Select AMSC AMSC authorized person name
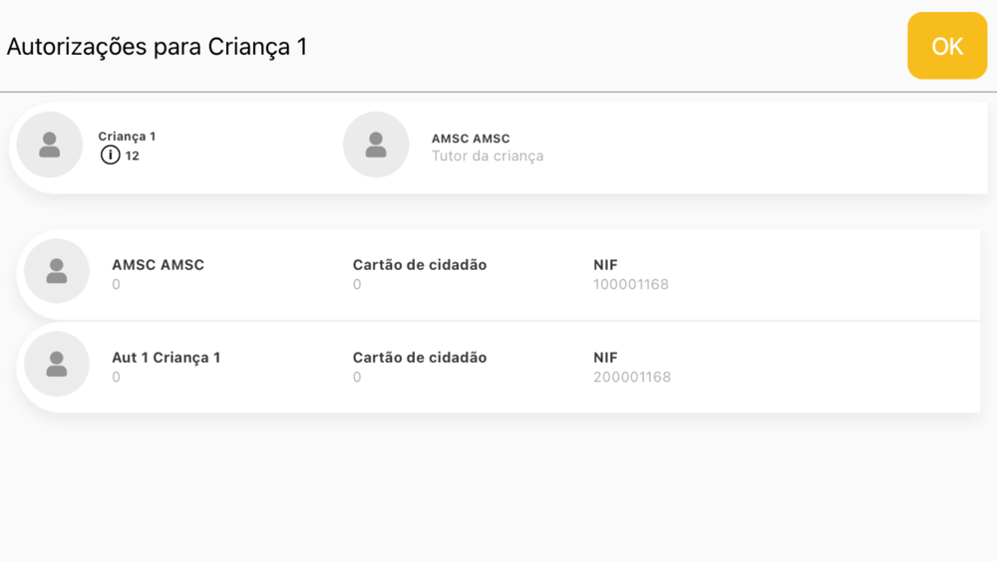Image resolution: width=997 pixels, height=561 pixels. point(159,265)
